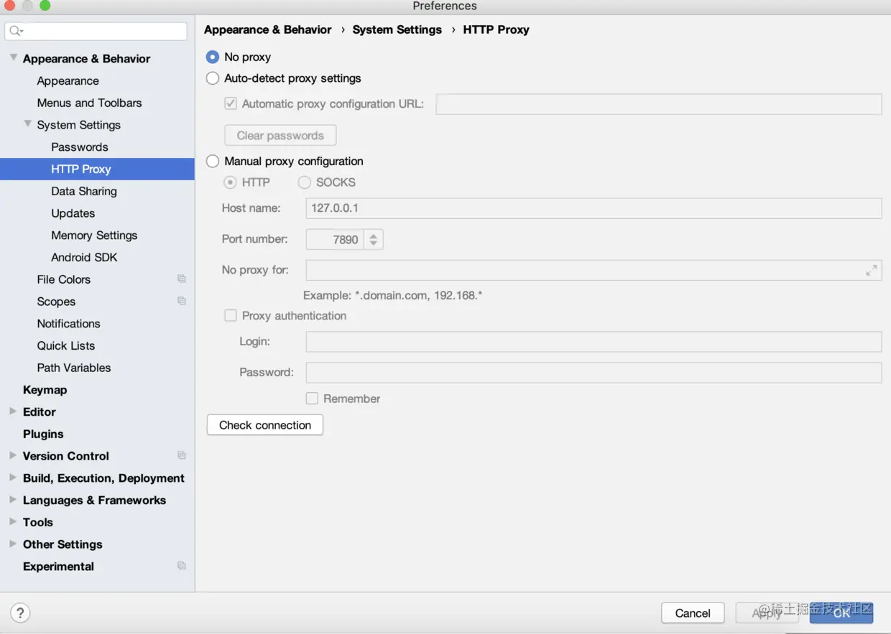Click the Clear passwords button

(x=281, y=136)
